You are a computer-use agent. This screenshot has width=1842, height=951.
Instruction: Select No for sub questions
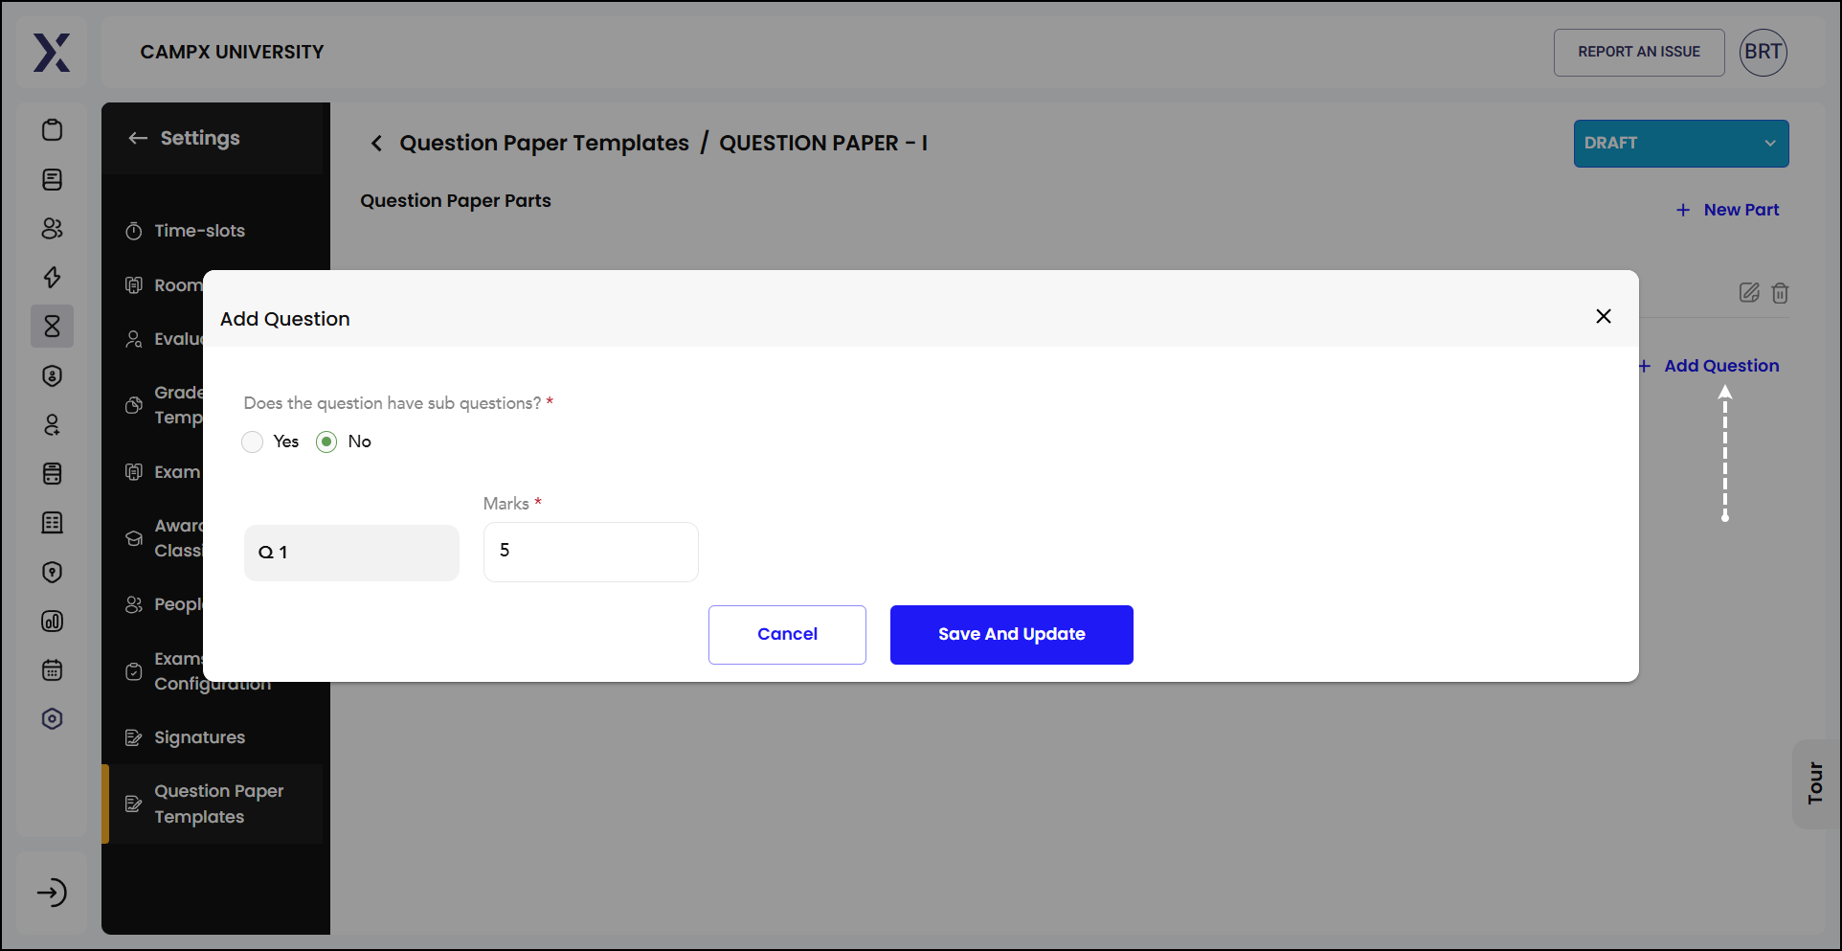tap(326, 442)
